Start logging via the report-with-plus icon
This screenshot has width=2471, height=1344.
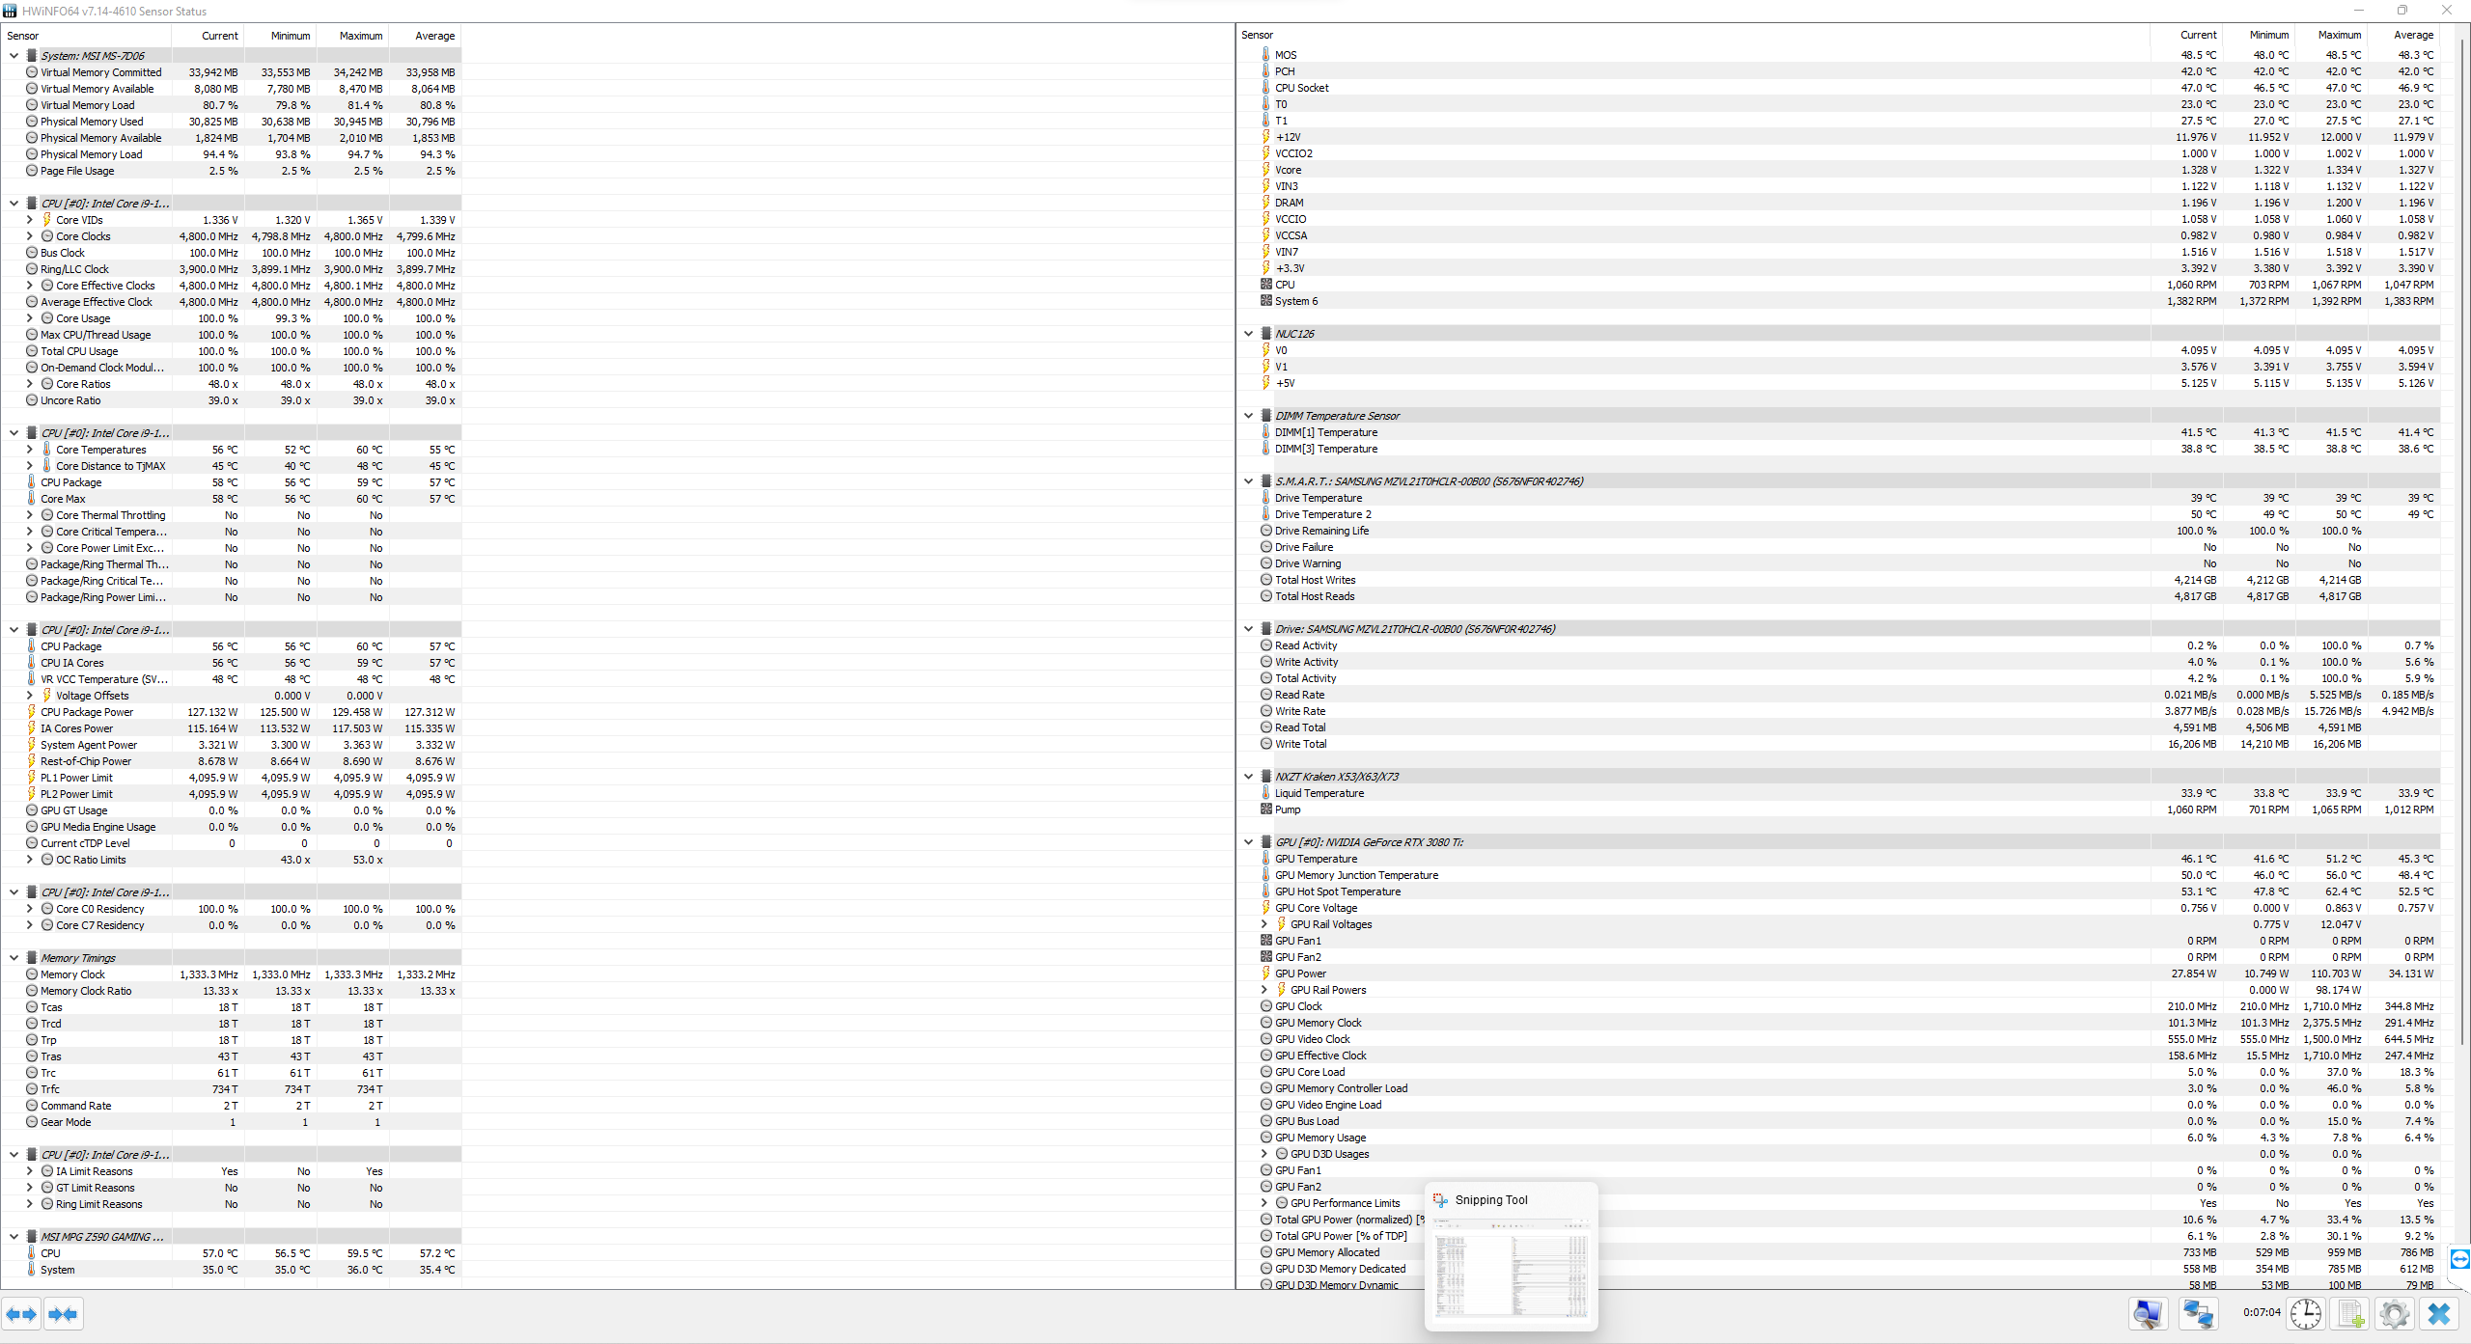2350,1313
